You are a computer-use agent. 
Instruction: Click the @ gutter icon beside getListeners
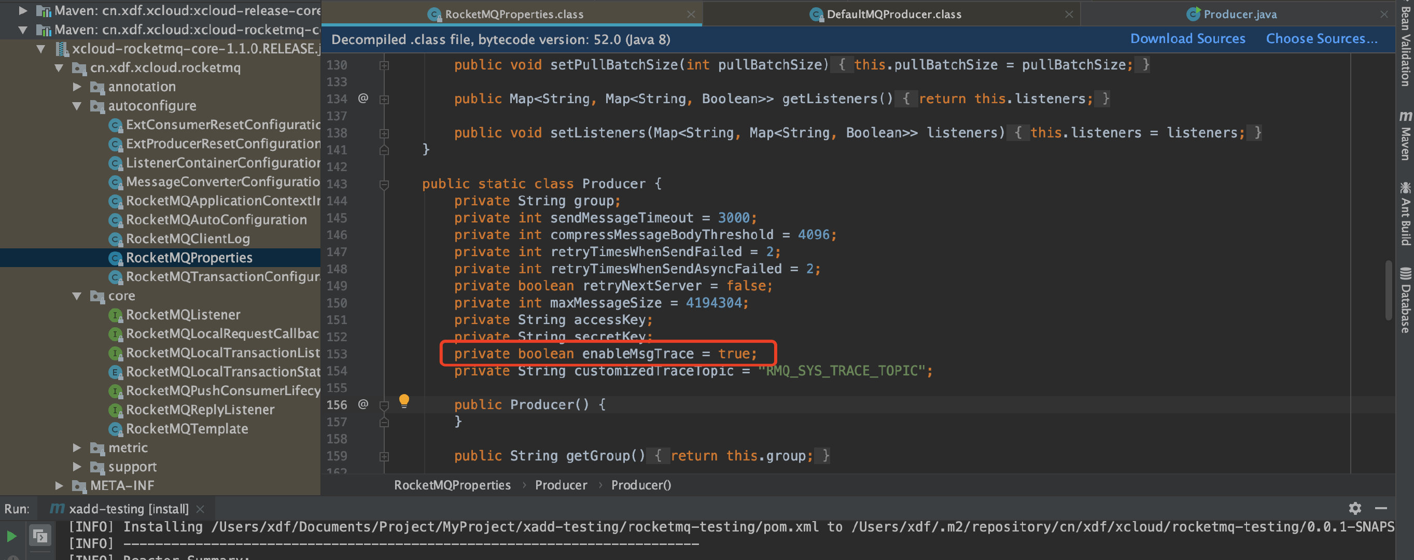coord(363,99)
